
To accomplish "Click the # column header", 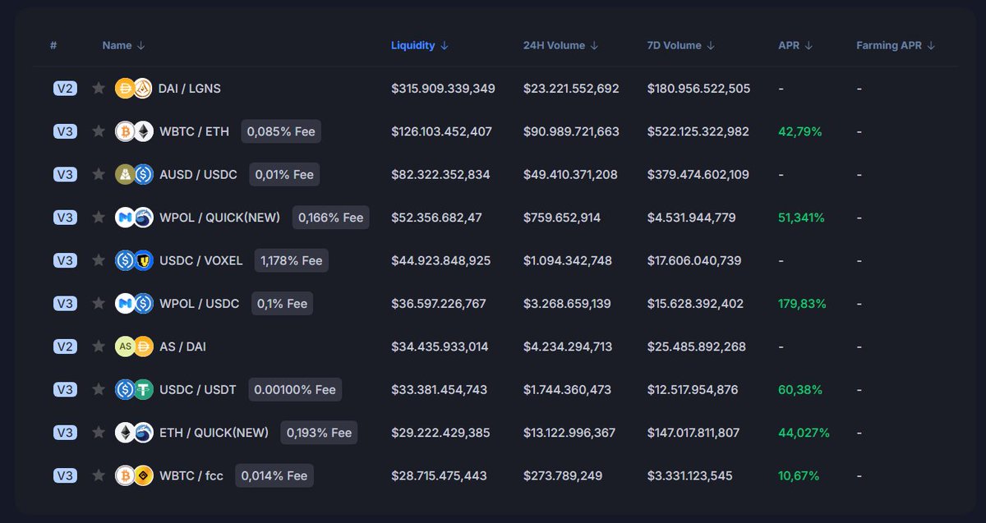I will (53, 45).
